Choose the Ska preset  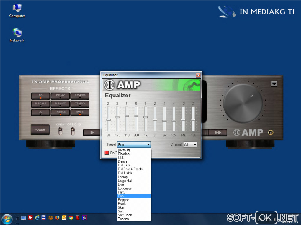[134, 207]
